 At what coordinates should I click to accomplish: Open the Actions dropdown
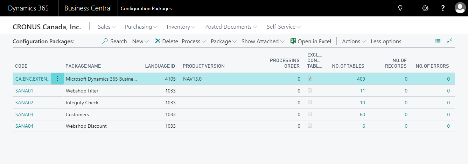354,41
